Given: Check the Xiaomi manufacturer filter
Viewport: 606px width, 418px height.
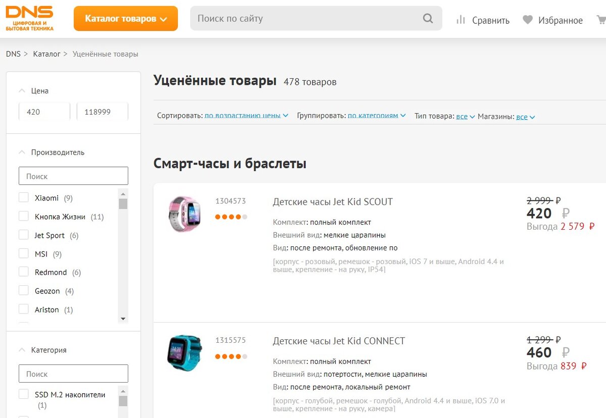Looking at the screenshot, I should [23, 197].
